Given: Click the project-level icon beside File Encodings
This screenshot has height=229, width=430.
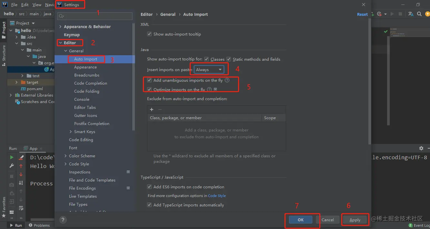Looking at the screenshot, I should pyautogui.click(x=128, y=188).
